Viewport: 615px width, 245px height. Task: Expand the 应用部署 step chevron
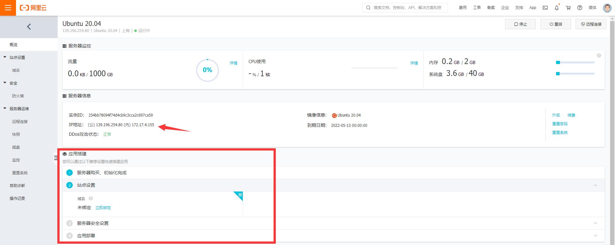pyautogui.click(x=595, y=236)
